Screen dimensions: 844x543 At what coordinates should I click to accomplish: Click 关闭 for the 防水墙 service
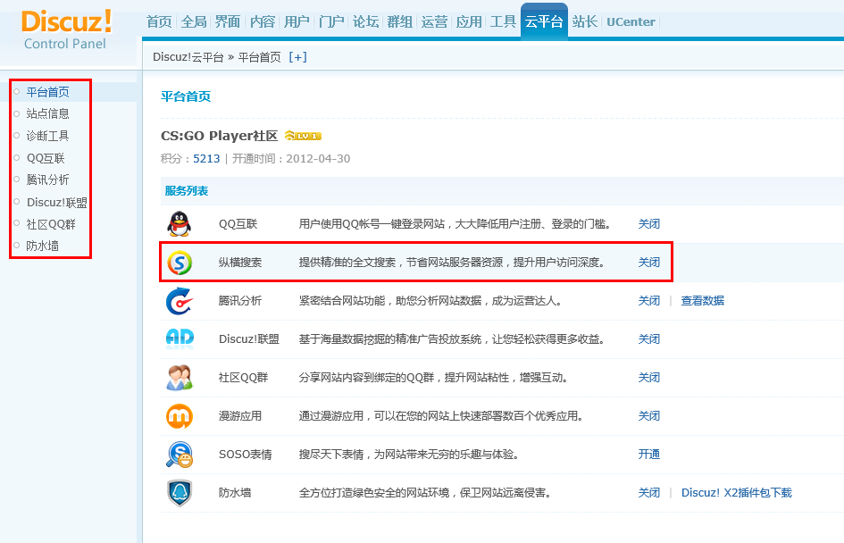click(x=649, y=492)
